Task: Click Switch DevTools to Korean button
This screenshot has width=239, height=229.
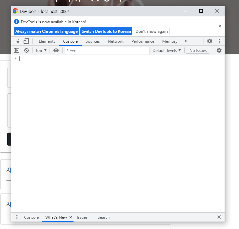Action: pos(106,31)
